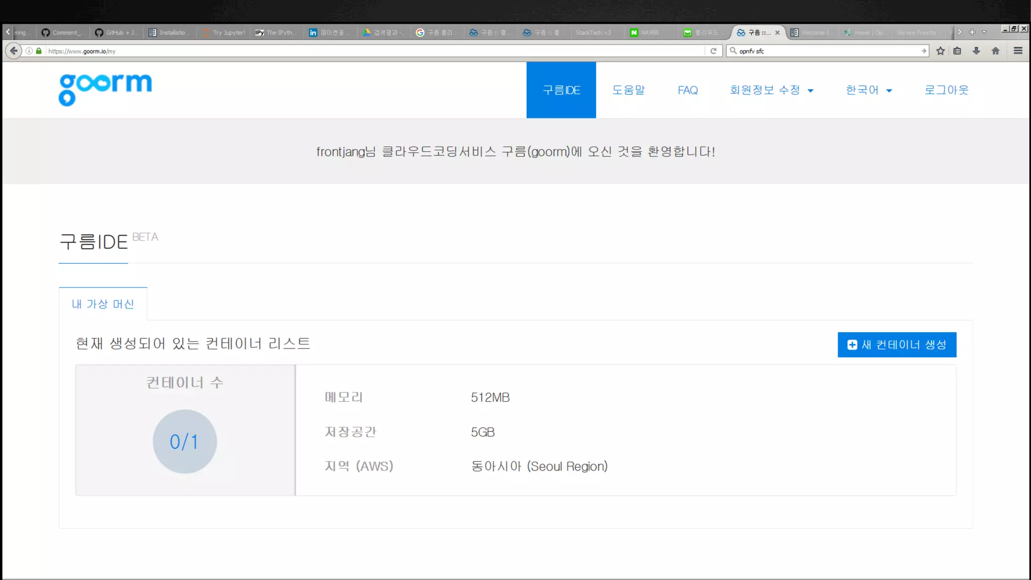Open the Firefox hamburger menu
The width and height of the screenshot is (1031, 580).
(x=1018, y=51)
